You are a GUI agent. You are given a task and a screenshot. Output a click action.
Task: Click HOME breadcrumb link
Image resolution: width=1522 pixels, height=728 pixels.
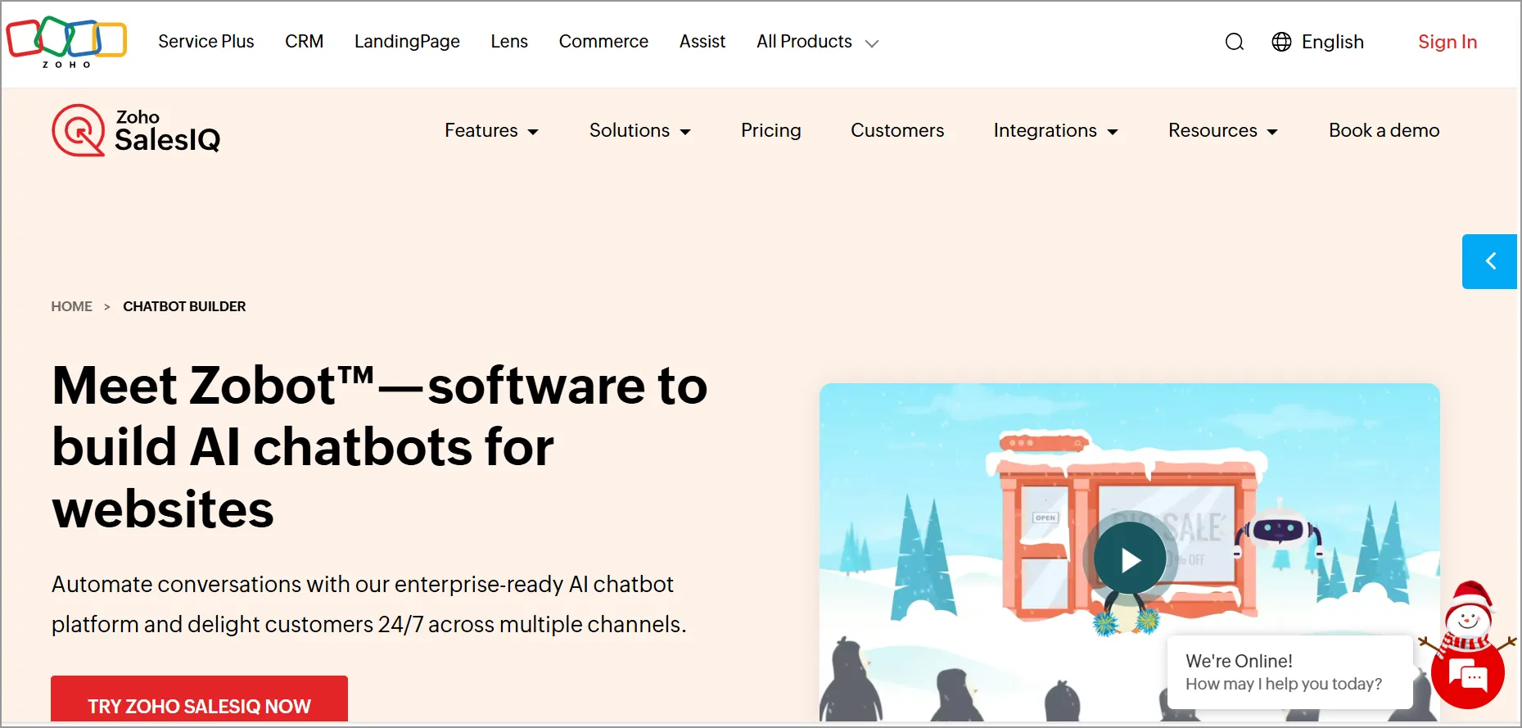(72, 306)
